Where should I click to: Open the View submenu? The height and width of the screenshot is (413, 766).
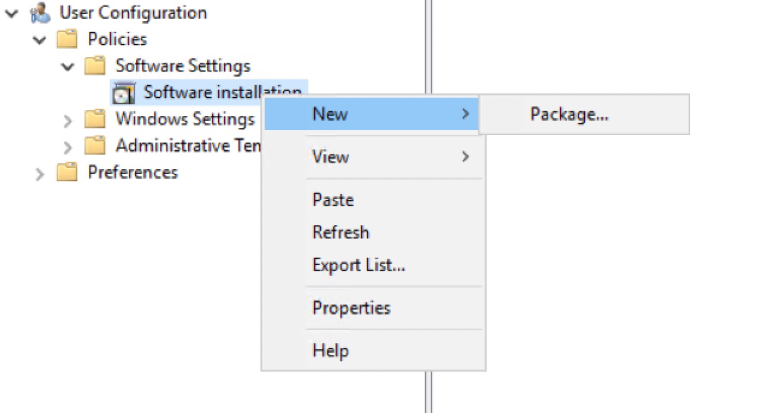click(330, 157)
